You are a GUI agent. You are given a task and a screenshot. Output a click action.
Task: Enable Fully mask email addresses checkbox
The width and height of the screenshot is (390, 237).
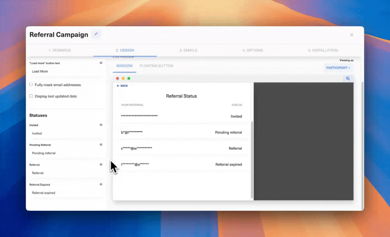tap(31, 85)
